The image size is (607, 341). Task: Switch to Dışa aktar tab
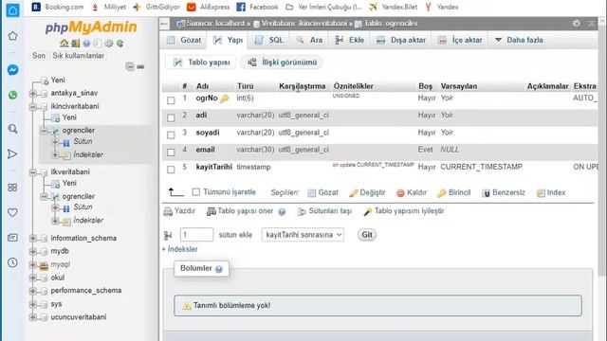[401, 40]
